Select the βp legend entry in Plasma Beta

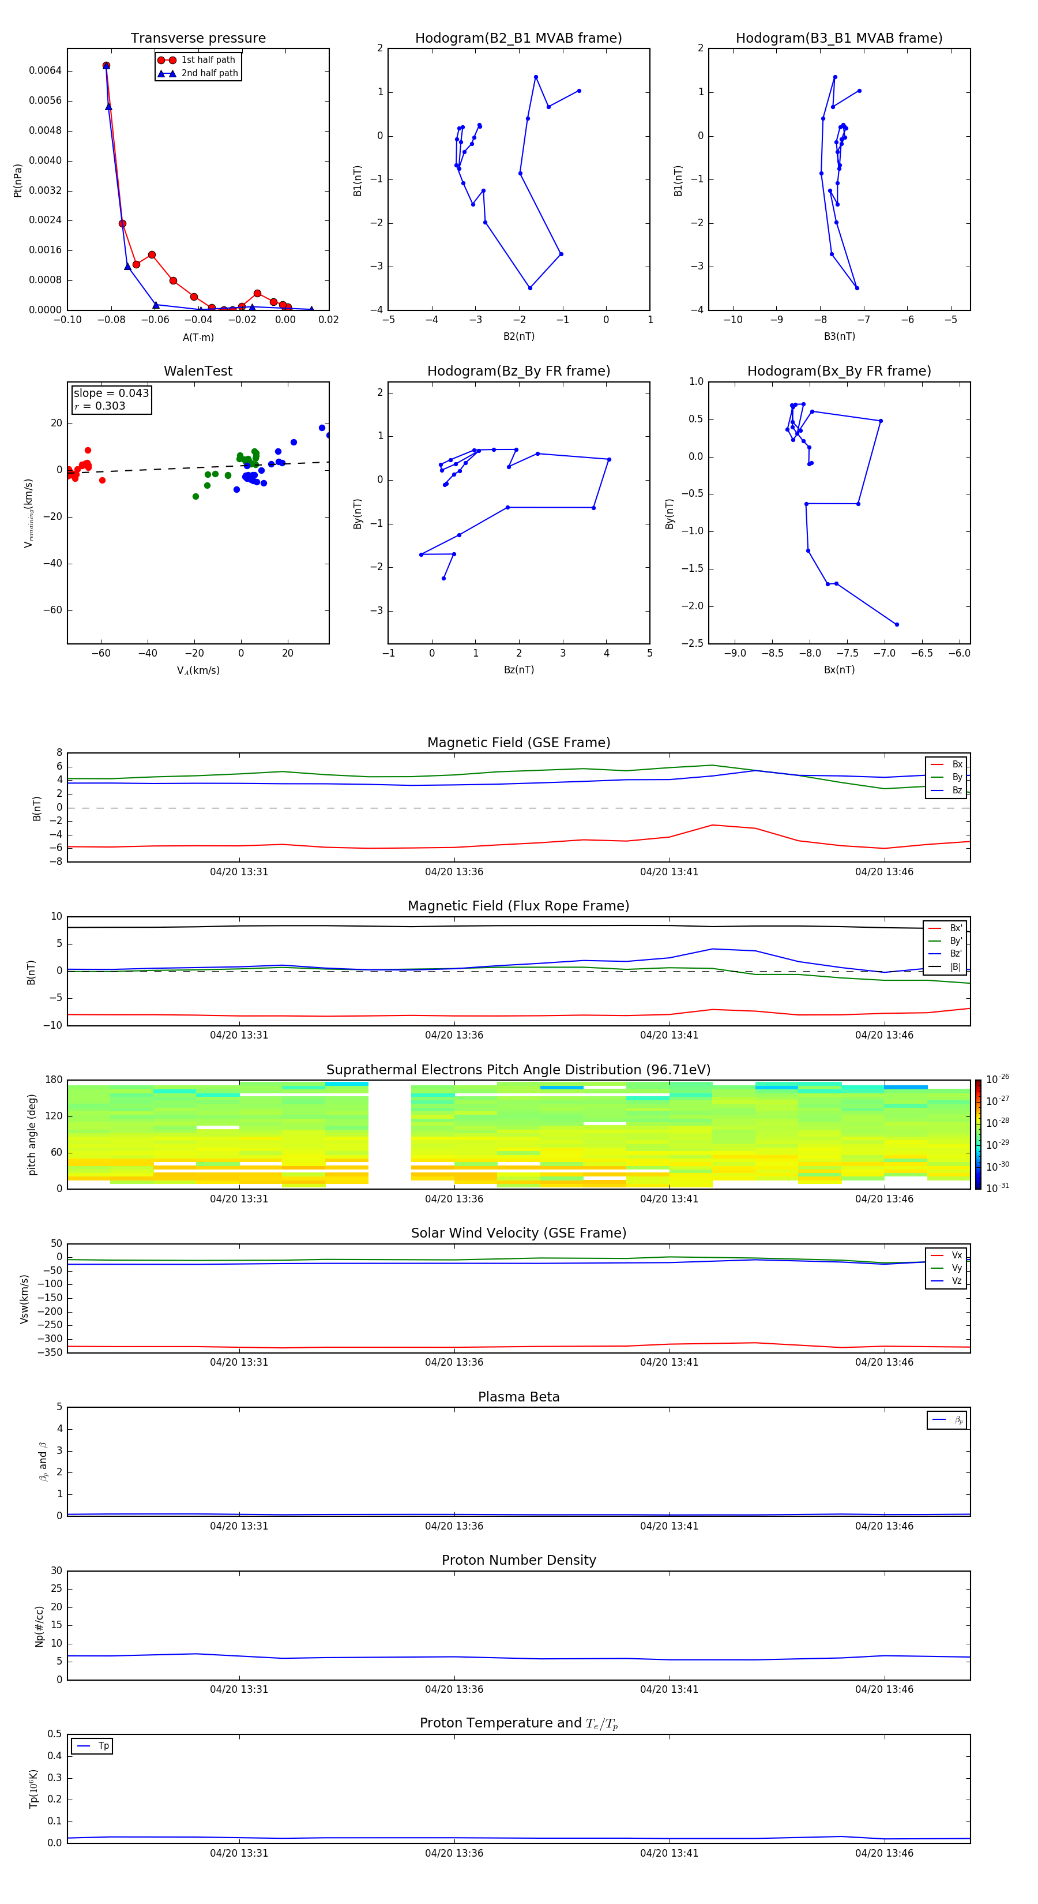click(x=948, y=1420)
